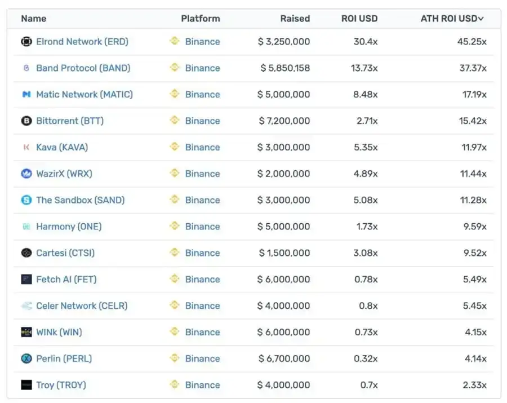
Task: Open the Binance link in the WINk row
Action: pos(202,332)
